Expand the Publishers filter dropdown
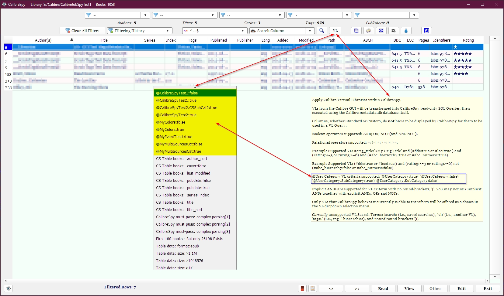The width and height of the screenshot is (504, 296). click(x=415, y=15)
